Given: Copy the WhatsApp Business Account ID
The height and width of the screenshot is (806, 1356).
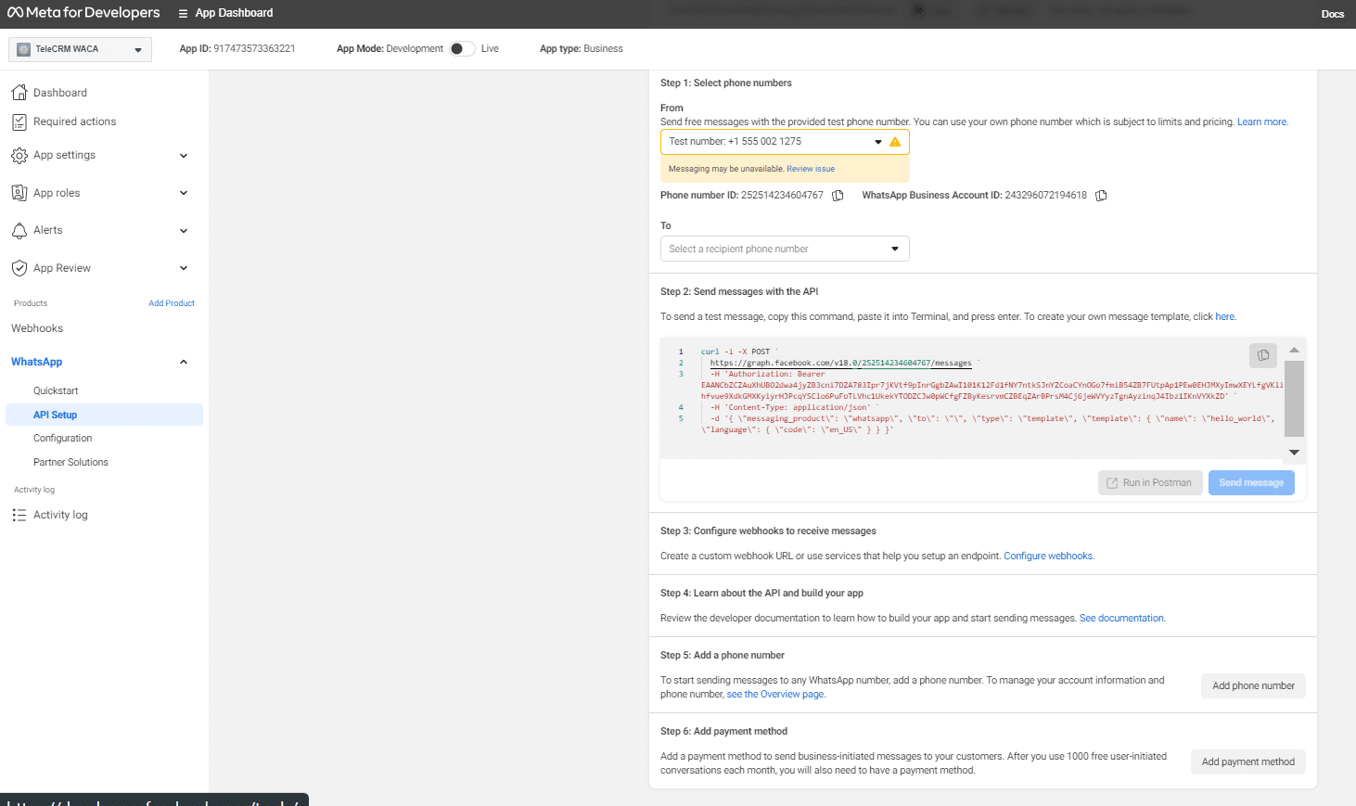Looking at the screenshot, I should pos(1101,196).
